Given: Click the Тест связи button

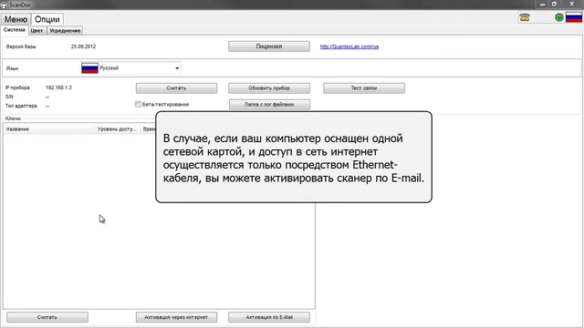Looking at the screenshot, I should (364, 88).
